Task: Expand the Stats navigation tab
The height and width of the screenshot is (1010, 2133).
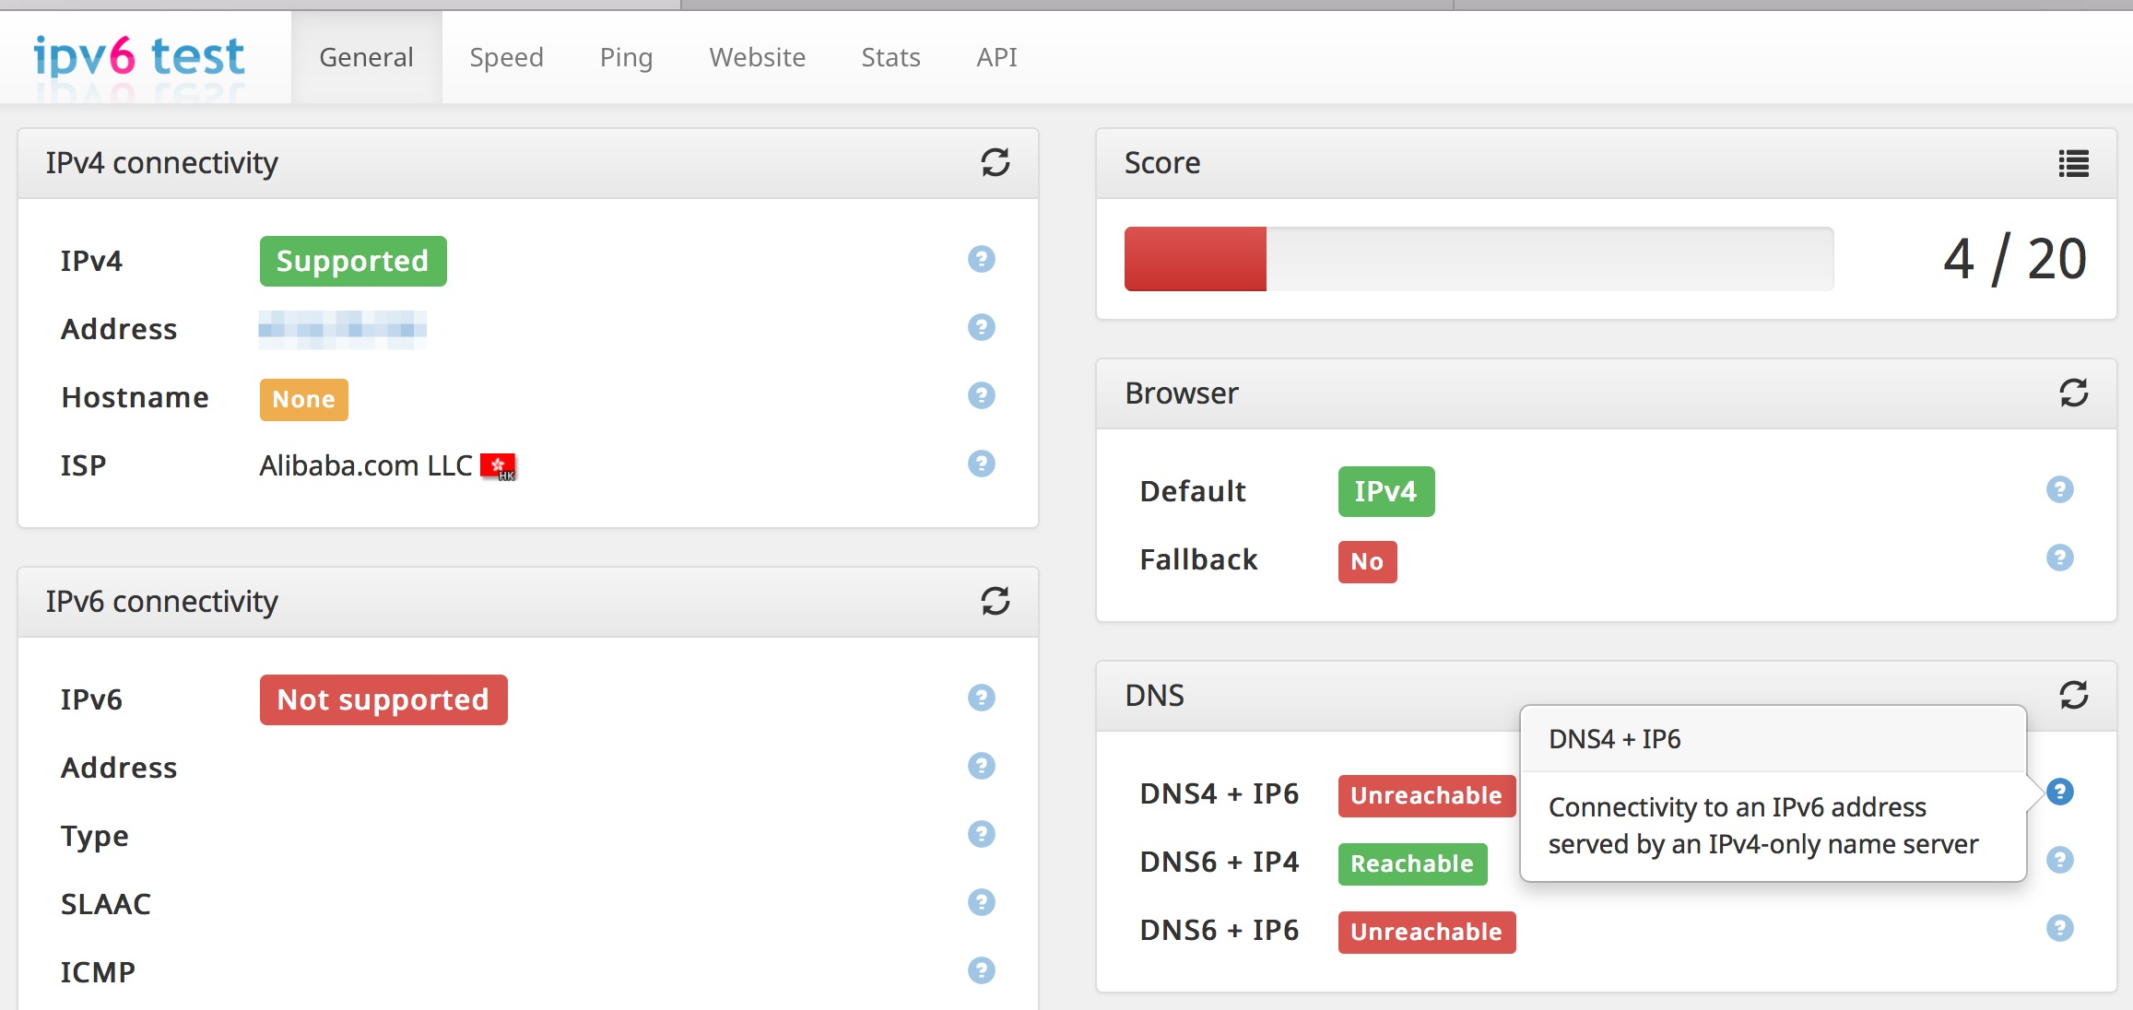Action: (890, 57)
